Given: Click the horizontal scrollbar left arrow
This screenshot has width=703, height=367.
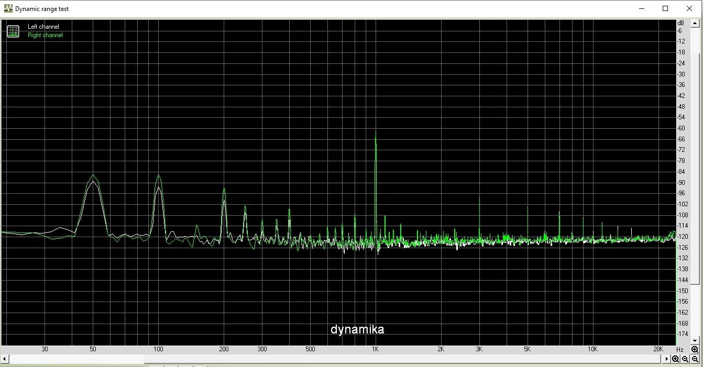Looking at the screenshot, I should click(5, 359).
